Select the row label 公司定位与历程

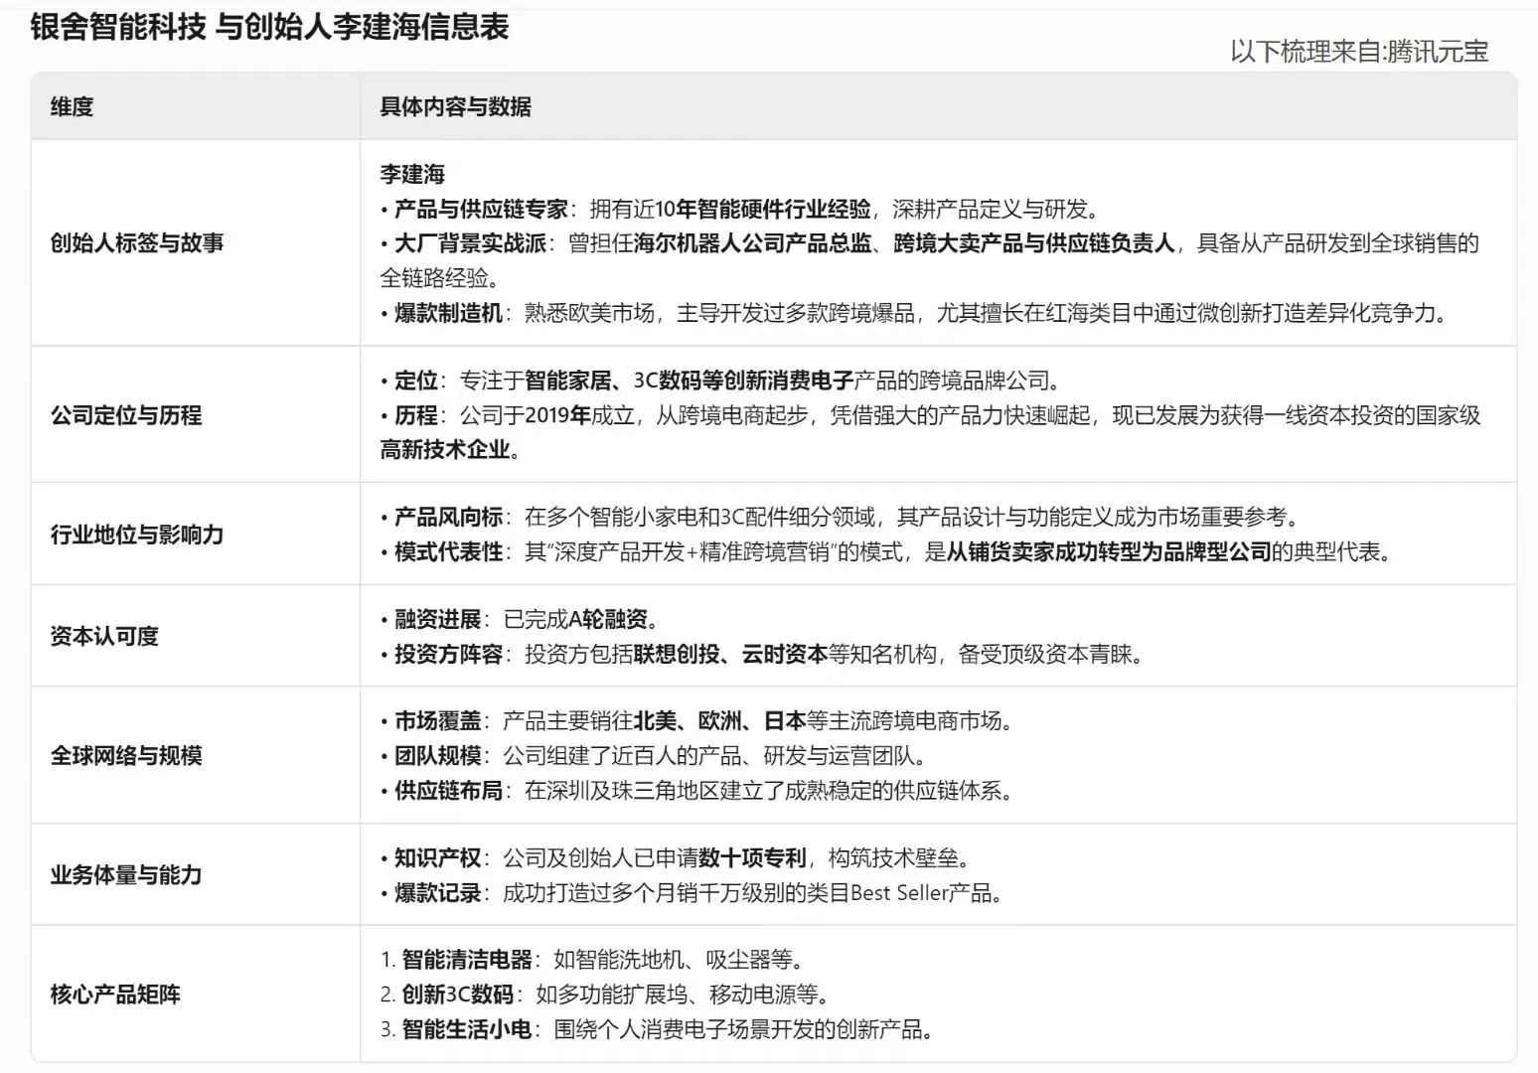(126, 414)
